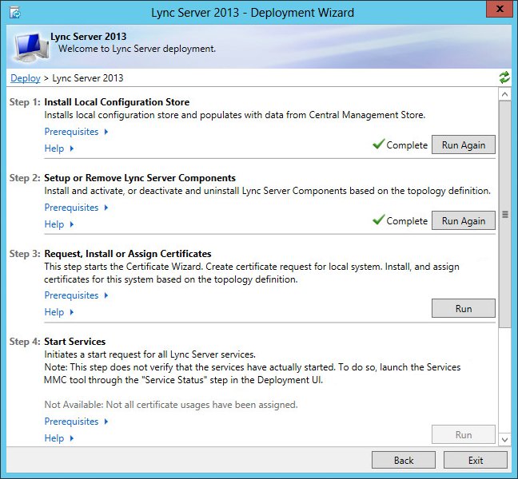Select 'Start Services' heading
Image resolution: width=518 pixels, height=479 pixels.
[x=75, y=342]
